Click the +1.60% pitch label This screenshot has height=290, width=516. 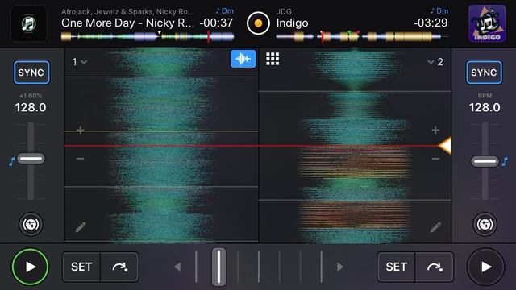[x=31, y=96]
